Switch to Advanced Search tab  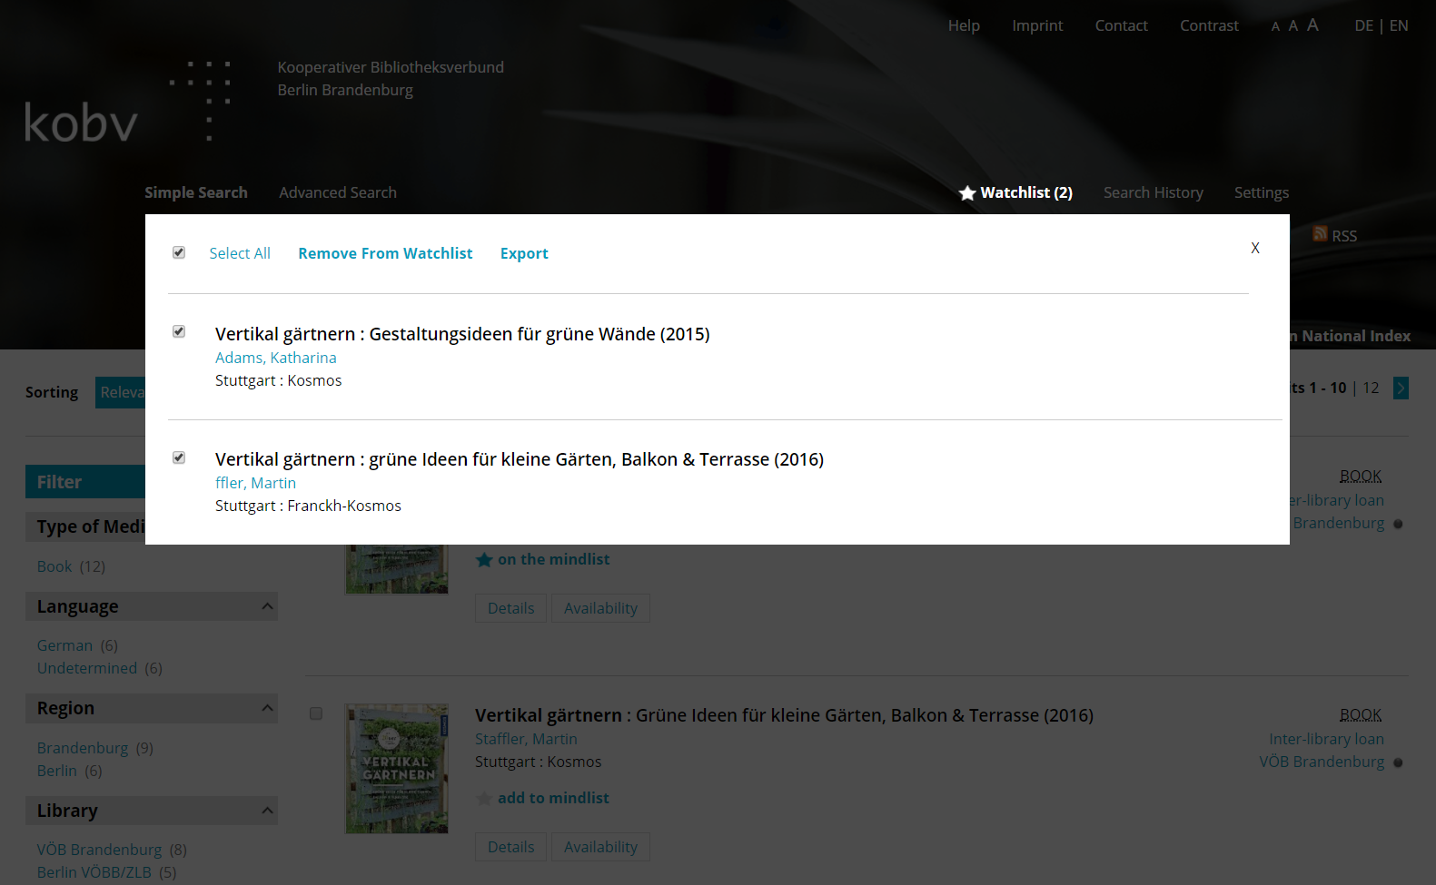(x=337, y=192)
